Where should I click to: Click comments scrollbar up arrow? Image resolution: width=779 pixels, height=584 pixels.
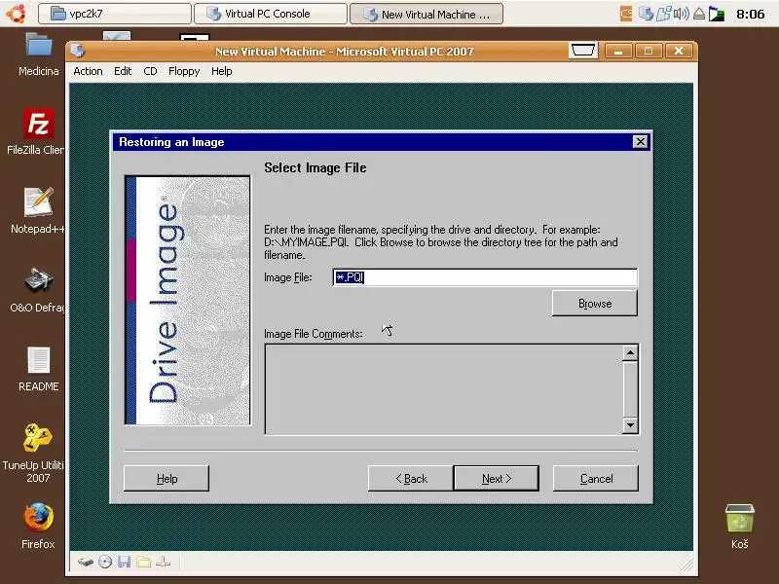[630, 353]
